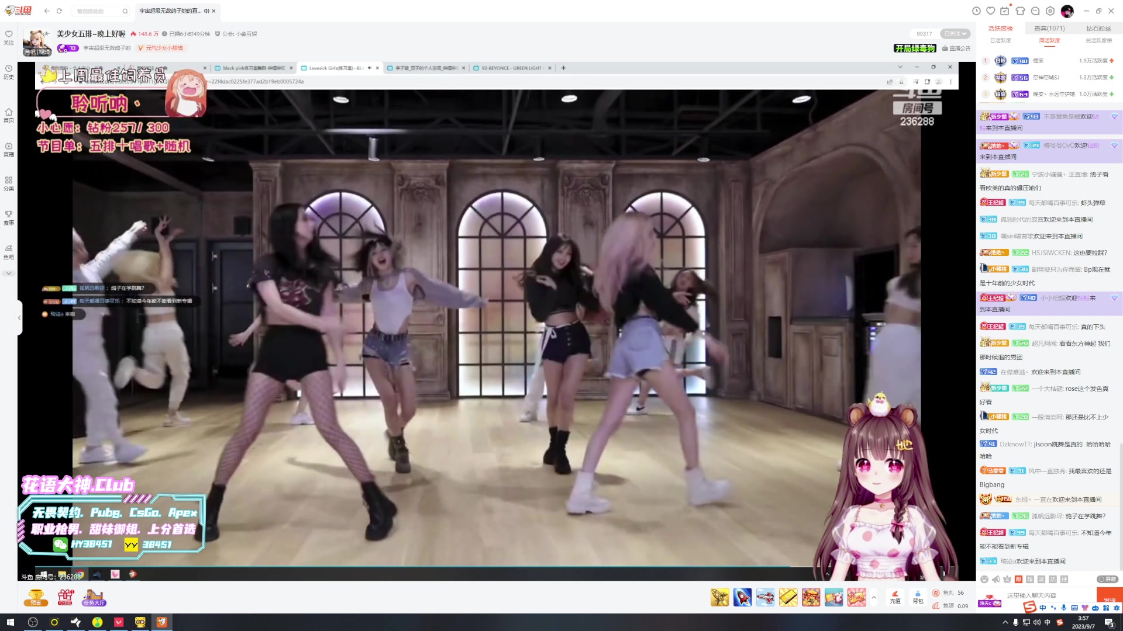The image size is (1123, 631).
Task: Open the 关注 follow list in left sidebar
Action: (x=9, y=37)
